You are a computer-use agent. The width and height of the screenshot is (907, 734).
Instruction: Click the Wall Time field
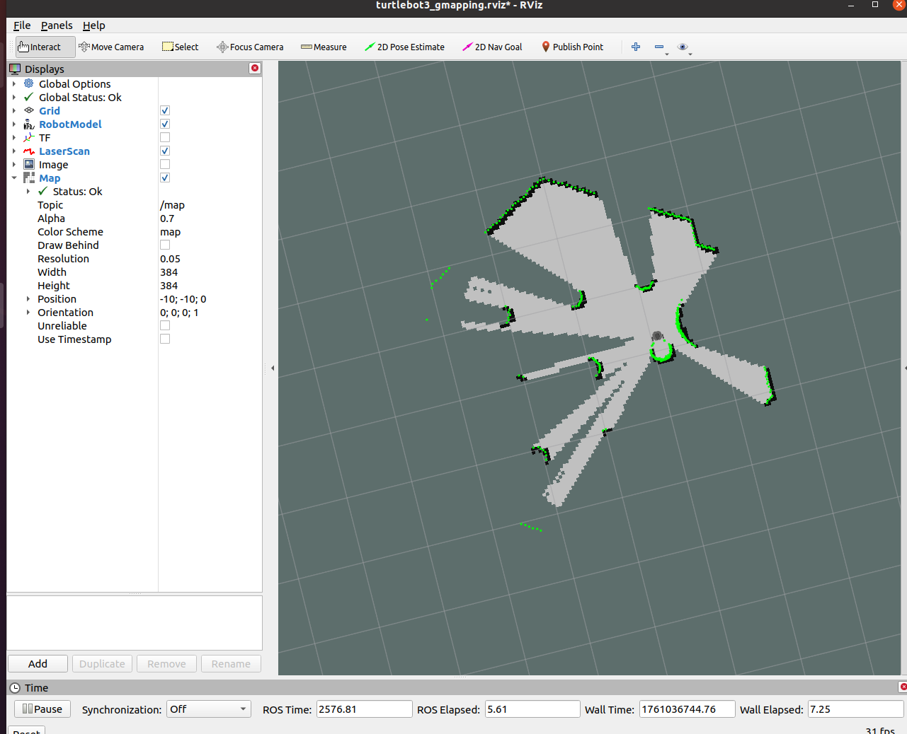click(687, 709)
